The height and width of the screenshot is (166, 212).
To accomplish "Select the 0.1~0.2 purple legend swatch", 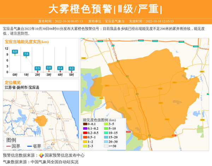I will [x=85, y=129].
